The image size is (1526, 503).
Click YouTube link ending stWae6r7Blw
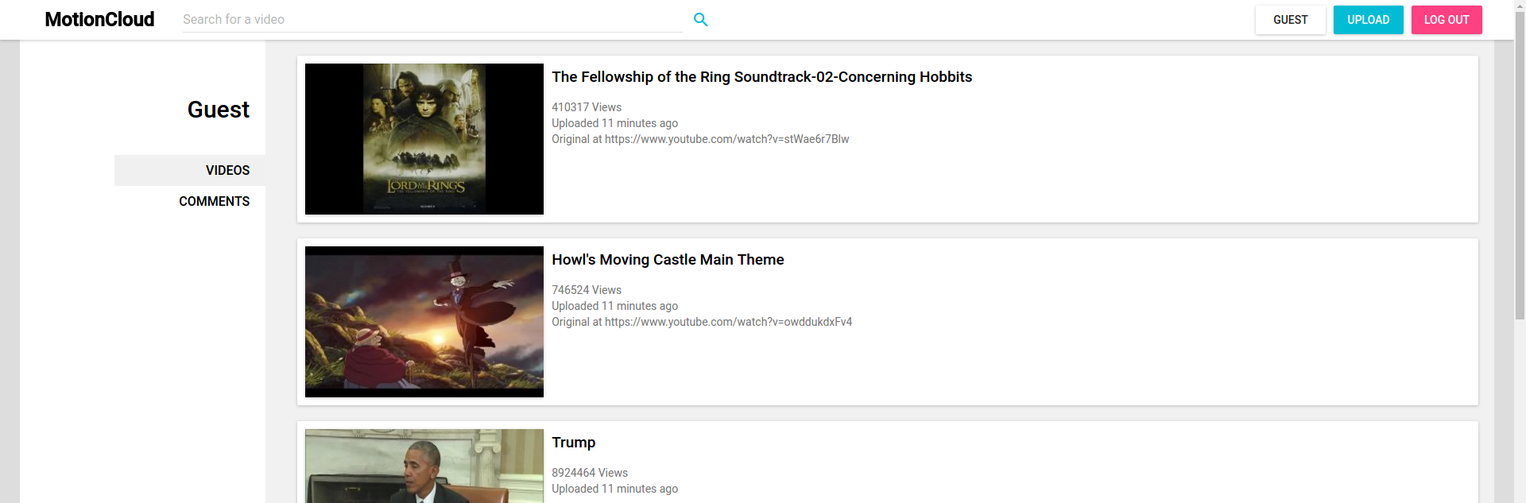726,139
